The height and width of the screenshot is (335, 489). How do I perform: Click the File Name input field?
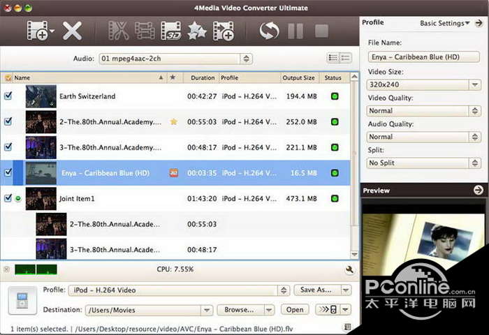424,57
